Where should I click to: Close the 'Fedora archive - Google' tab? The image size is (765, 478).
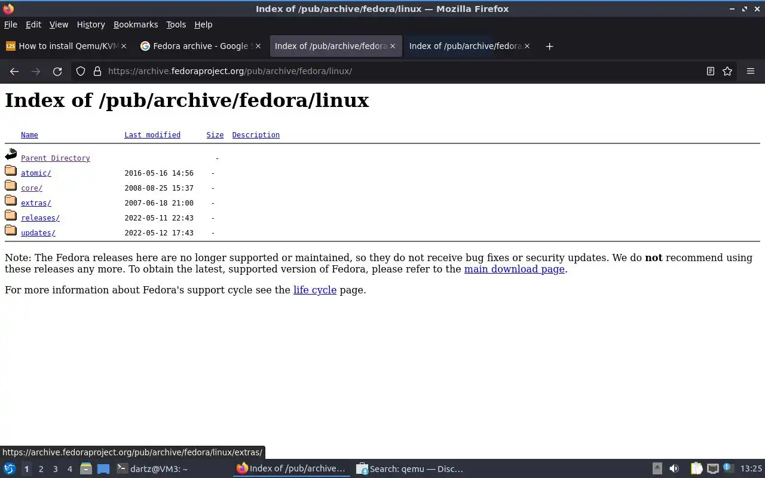pos(258,46)
